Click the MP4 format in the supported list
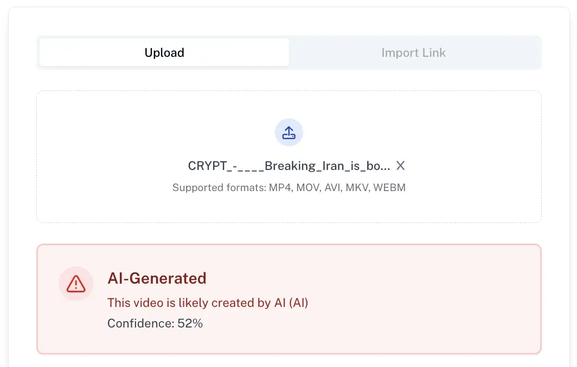 click(x=280, y=188)
